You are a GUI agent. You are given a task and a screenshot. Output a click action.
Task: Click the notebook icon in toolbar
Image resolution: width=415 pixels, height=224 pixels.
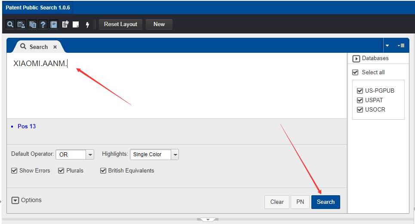pos(54,24)
